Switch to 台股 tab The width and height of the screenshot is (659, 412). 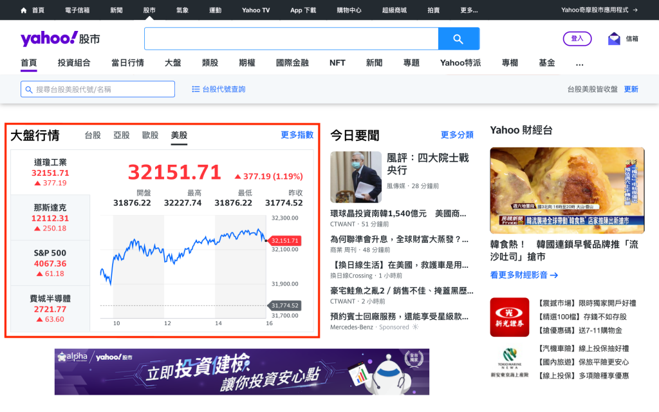[x=93, y=135]
